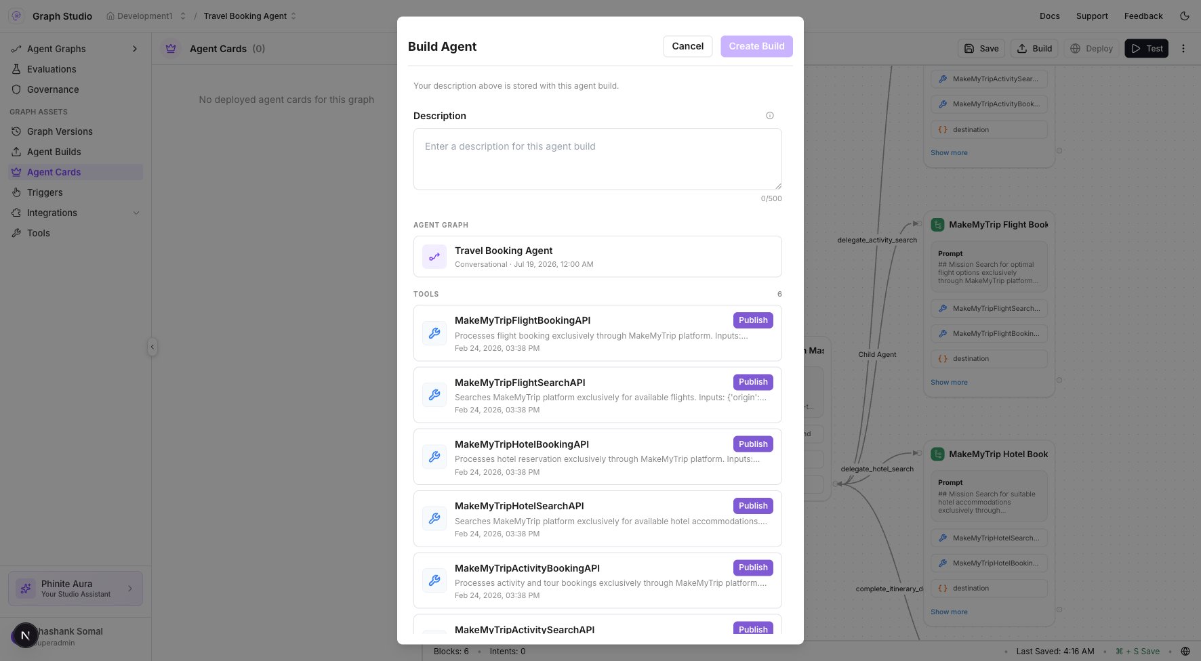This screenshot has width=1201, height=661.
Task: Click the MakeMyTripFlightBookingAPI wrench icon
Action: (434, 333)
